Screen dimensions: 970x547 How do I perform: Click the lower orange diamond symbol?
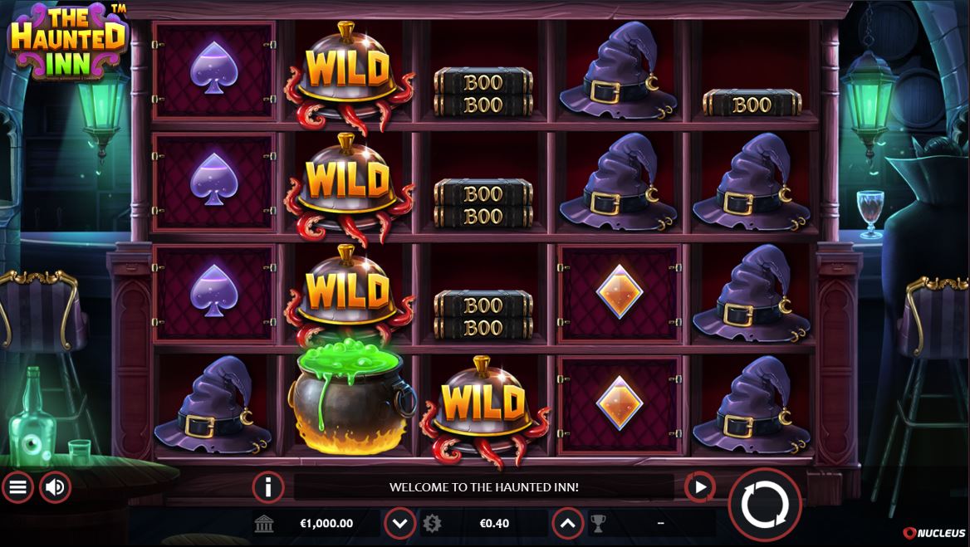click(620, 403)
